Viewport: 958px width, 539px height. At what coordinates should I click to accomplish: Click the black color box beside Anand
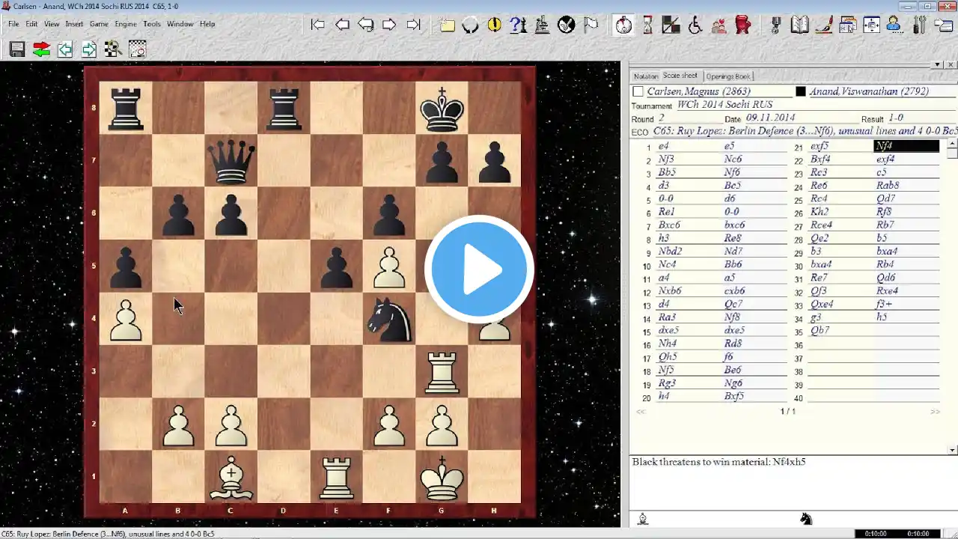tap(800, 91)
